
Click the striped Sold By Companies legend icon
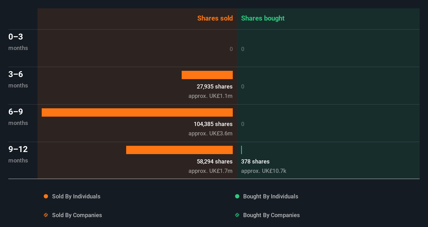click(46, 215)
